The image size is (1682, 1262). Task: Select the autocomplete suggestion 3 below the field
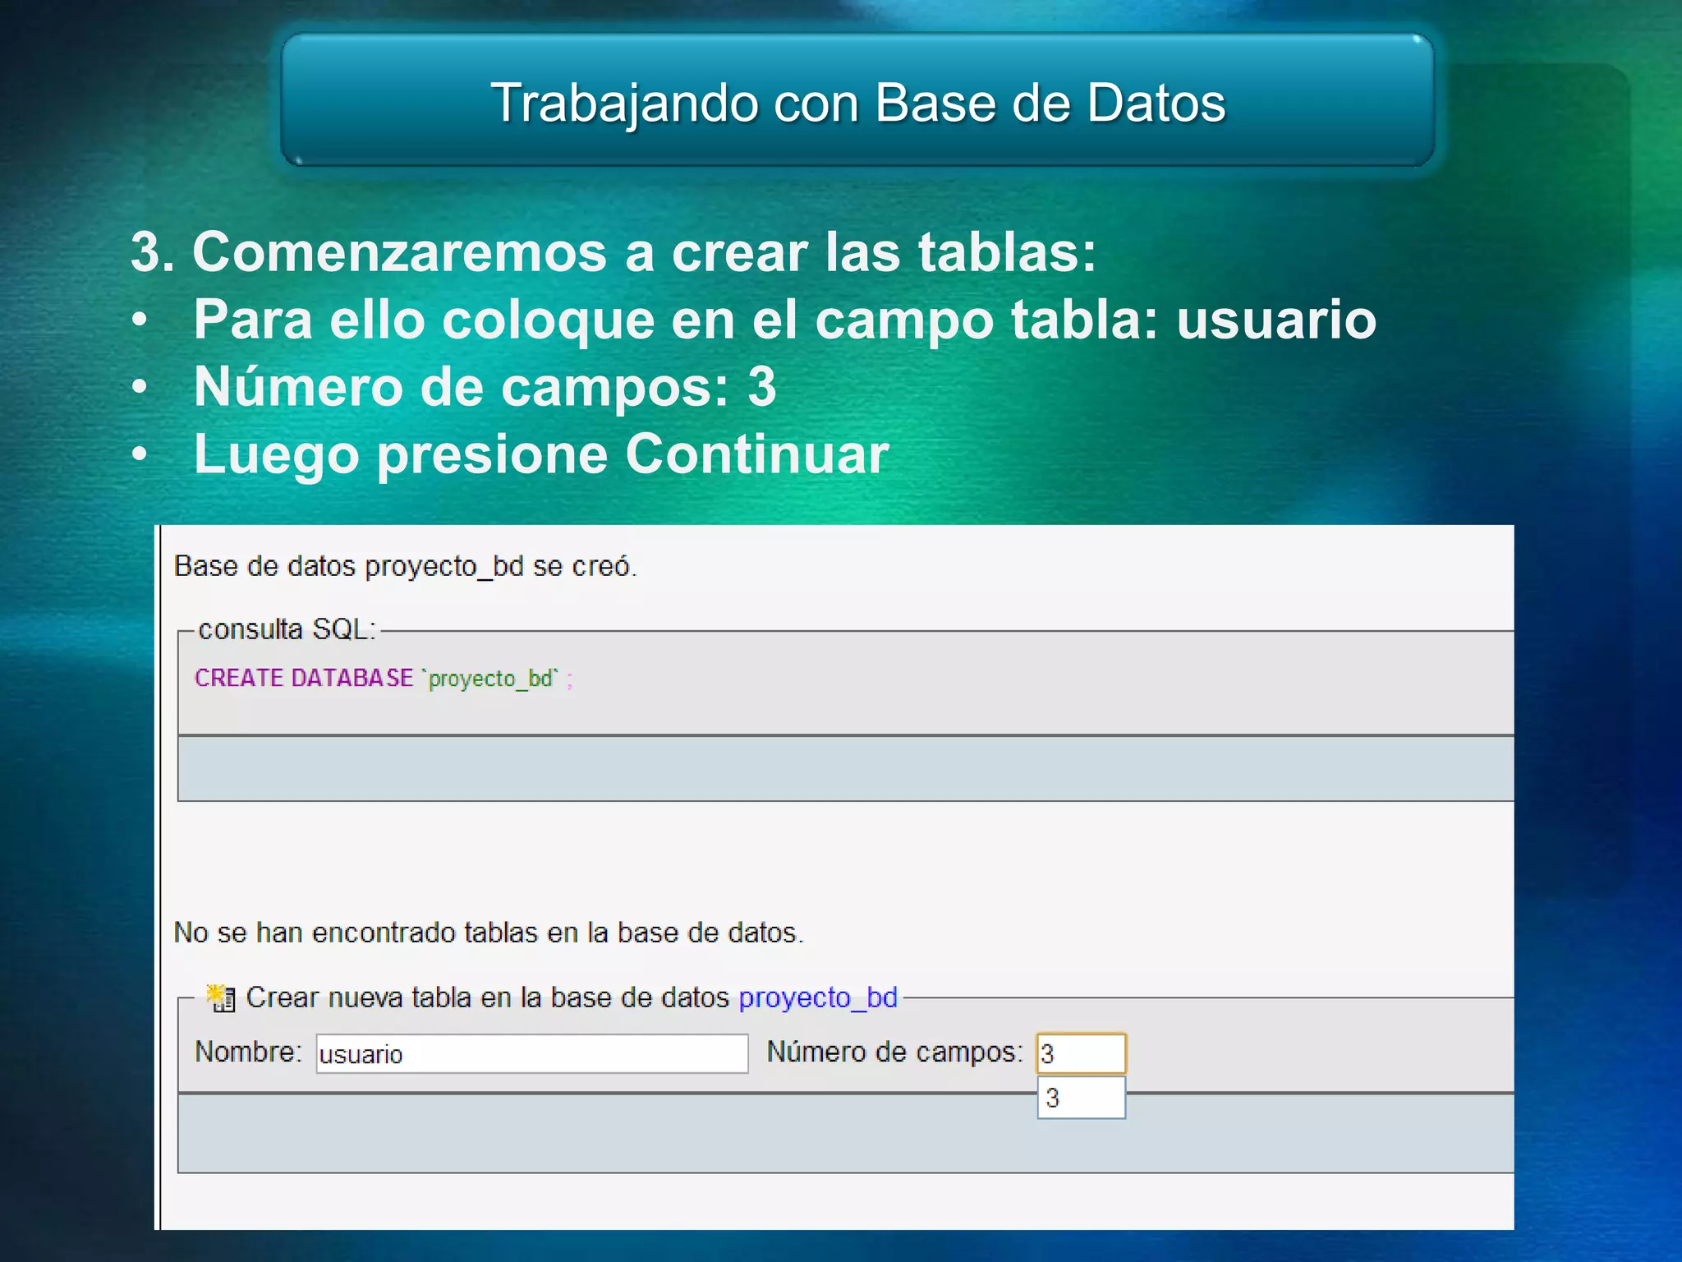coord(1082,1098)
